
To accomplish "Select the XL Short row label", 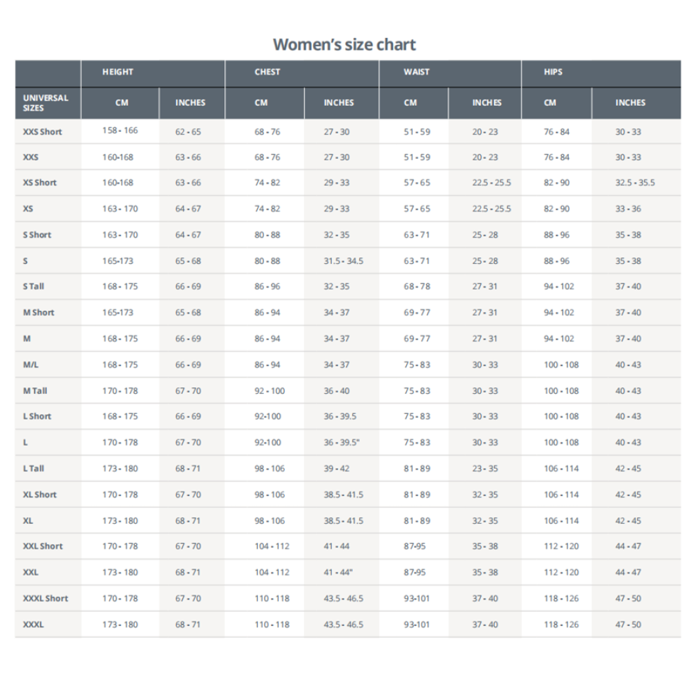I will point(39,495).
